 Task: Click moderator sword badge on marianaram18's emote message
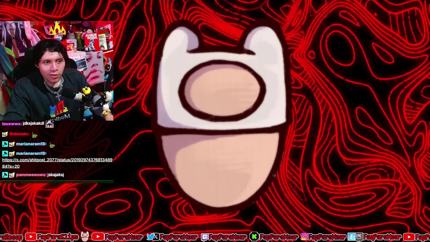(5, 144)
